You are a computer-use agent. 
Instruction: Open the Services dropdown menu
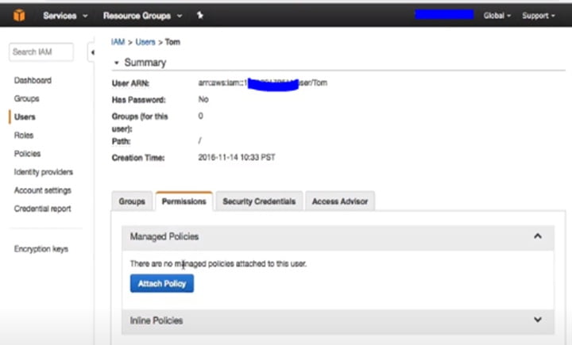tap(65, 16)
